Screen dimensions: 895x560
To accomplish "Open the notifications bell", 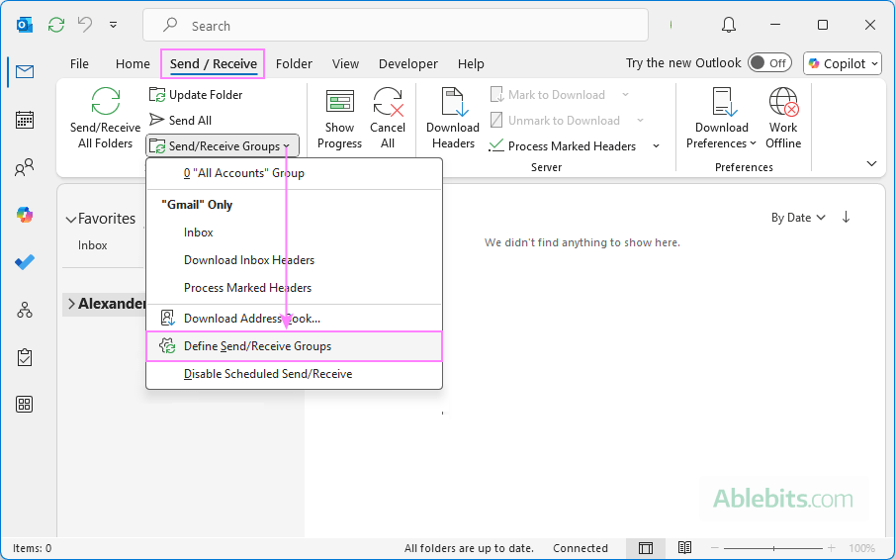I will click(x=729, y=25).
